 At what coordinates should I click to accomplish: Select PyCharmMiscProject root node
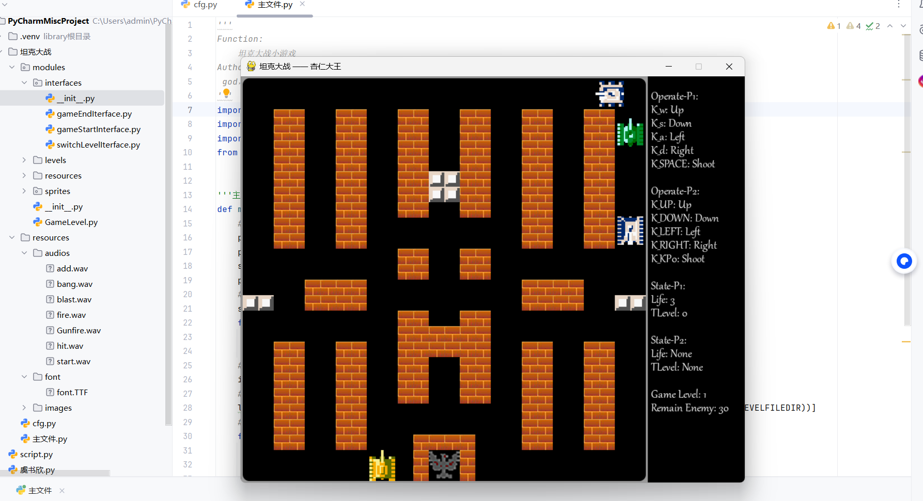(48, 21)
